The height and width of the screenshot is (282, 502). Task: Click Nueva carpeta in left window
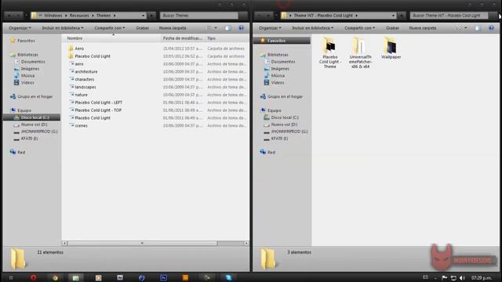click(x=173, y=28)
